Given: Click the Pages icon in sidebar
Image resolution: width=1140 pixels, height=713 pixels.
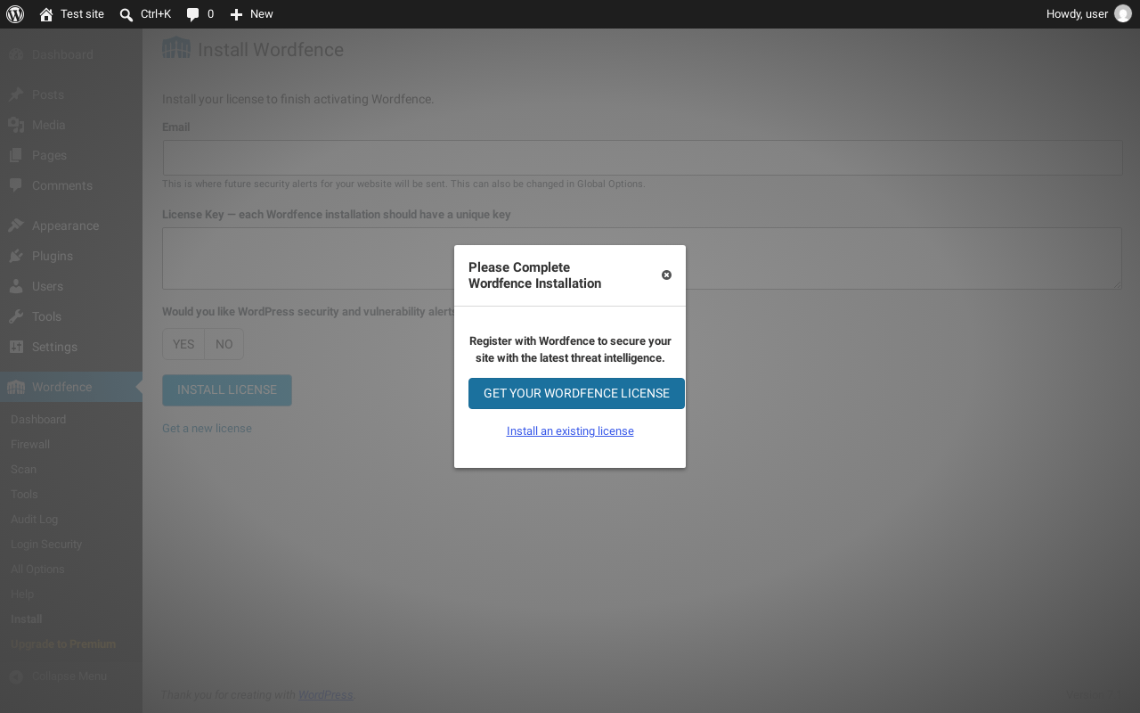Looking at the screenshot, I should click(16, 155).
